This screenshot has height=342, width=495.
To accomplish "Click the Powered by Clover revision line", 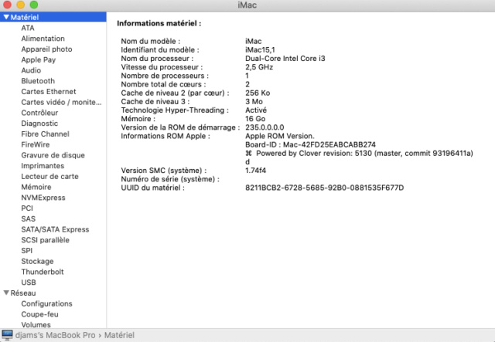I will 359,153.
